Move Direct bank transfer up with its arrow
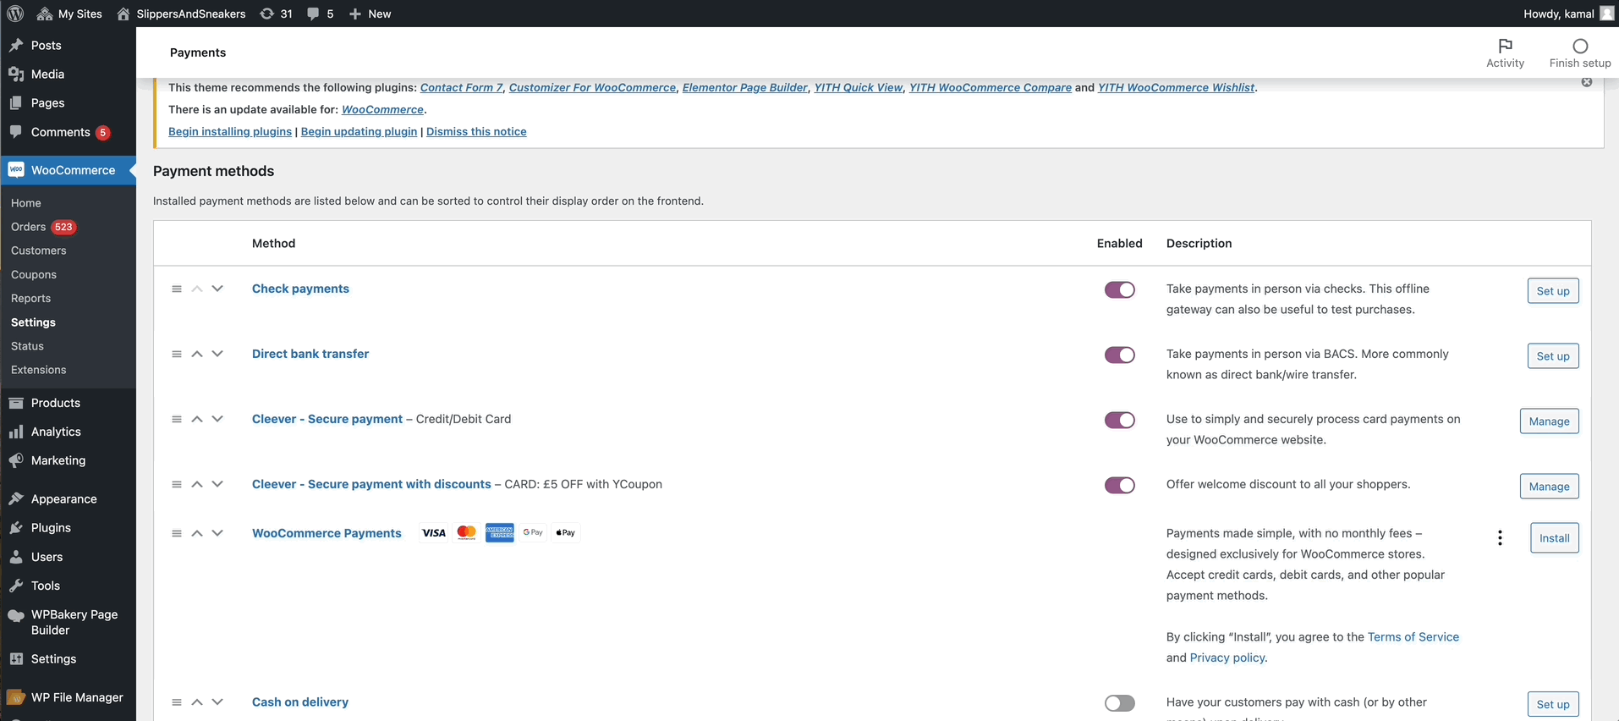The image size is (1619, 721). point(196,354)
